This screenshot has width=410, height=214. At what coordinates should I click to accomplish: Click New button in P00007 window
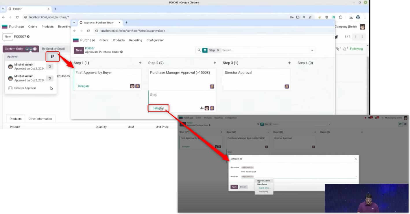(8, 37)
